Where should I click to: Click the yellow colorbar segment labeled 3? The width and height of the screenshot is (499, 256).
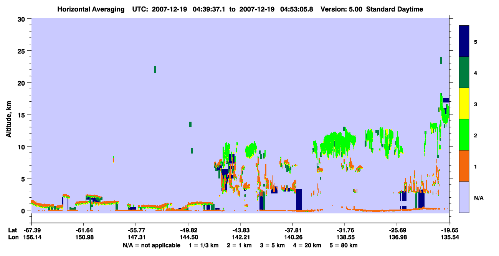coord(464,104)
